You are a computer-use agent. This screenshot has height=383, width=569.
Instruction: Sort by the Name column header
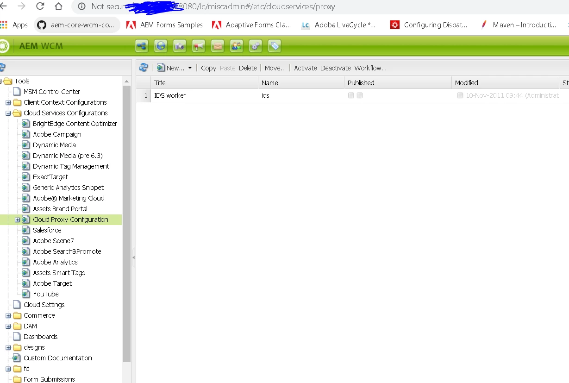click(x=301, y=83)
